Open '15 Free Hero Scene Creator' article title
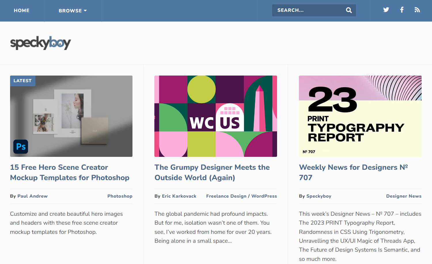Screen dimensions: 432x264 70,172
